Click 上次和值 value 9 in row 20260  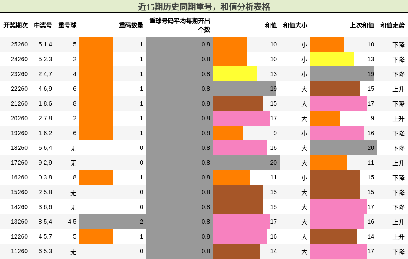click(372, 118)
